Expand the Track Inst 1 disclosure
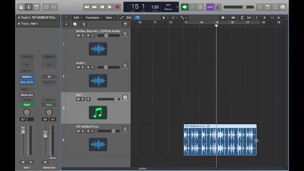Image resolution: width=304 pixels, height=171 pixels. click(x=19, y=24)
